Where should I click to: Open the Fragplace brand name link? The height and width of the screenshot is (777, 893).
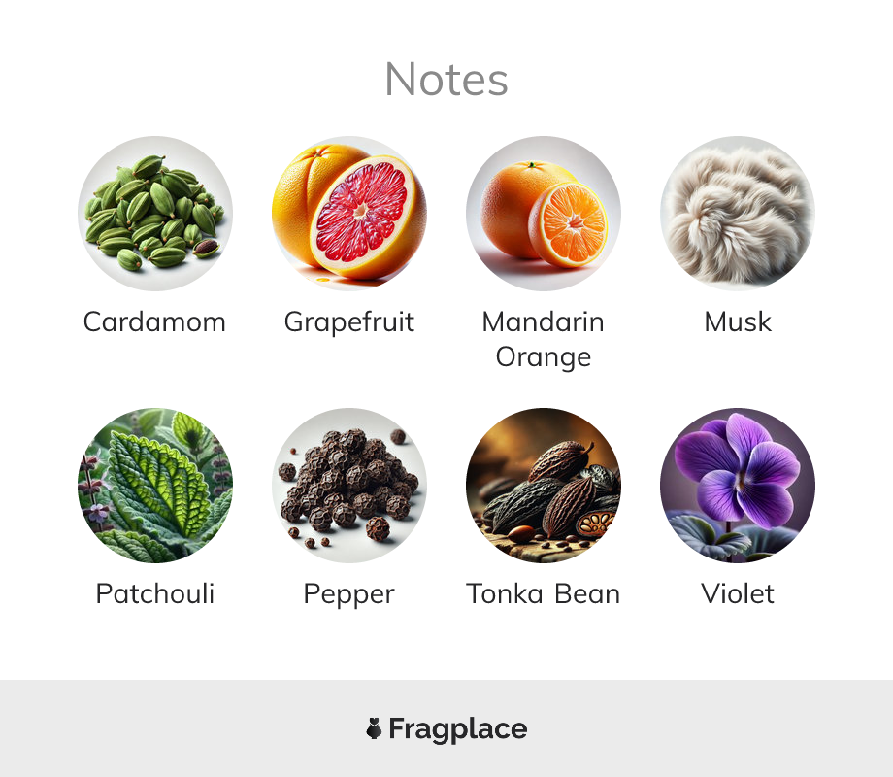458,729
